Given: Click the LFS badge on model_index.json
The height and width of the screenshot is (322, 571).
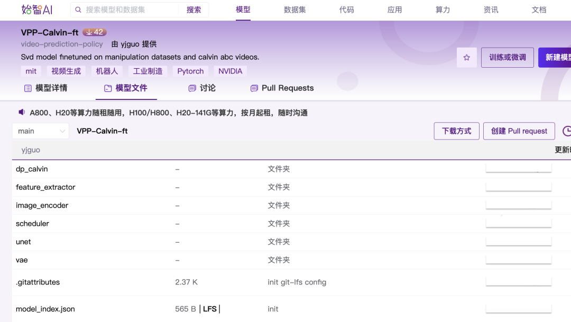Looking at the screenshot, I should tap(210, 309).
